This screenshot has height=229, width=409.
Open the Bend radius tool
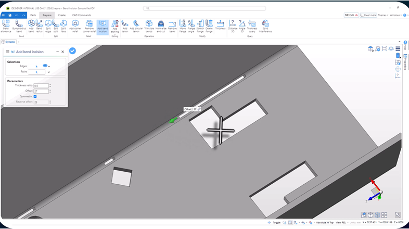coord(39,26)
